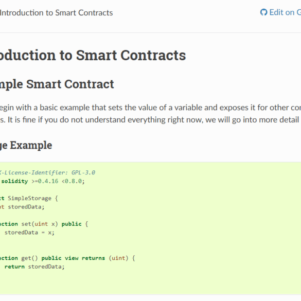Viewport: 301px width, 301px height.
Task: Click the public keyword in set function
Action: [x=72, y=224]
